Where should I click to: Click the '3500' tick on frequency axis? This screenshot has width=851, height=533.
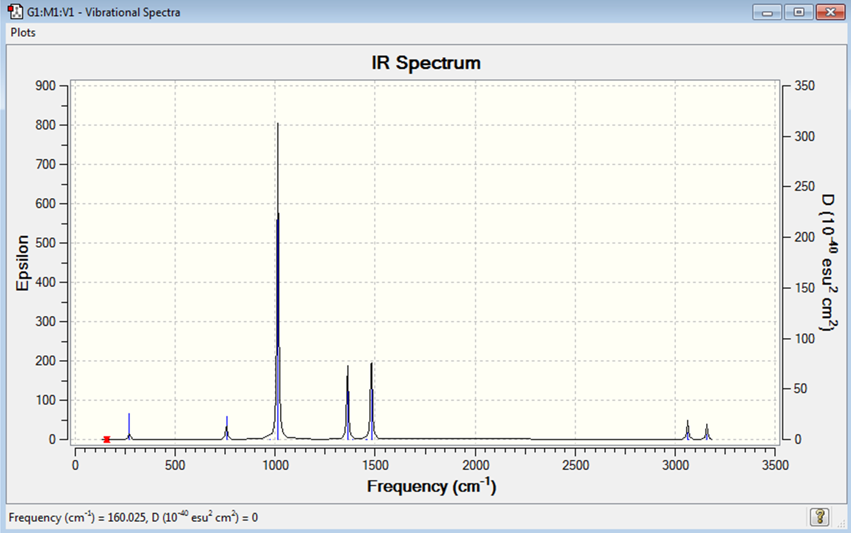pos(775,465)
